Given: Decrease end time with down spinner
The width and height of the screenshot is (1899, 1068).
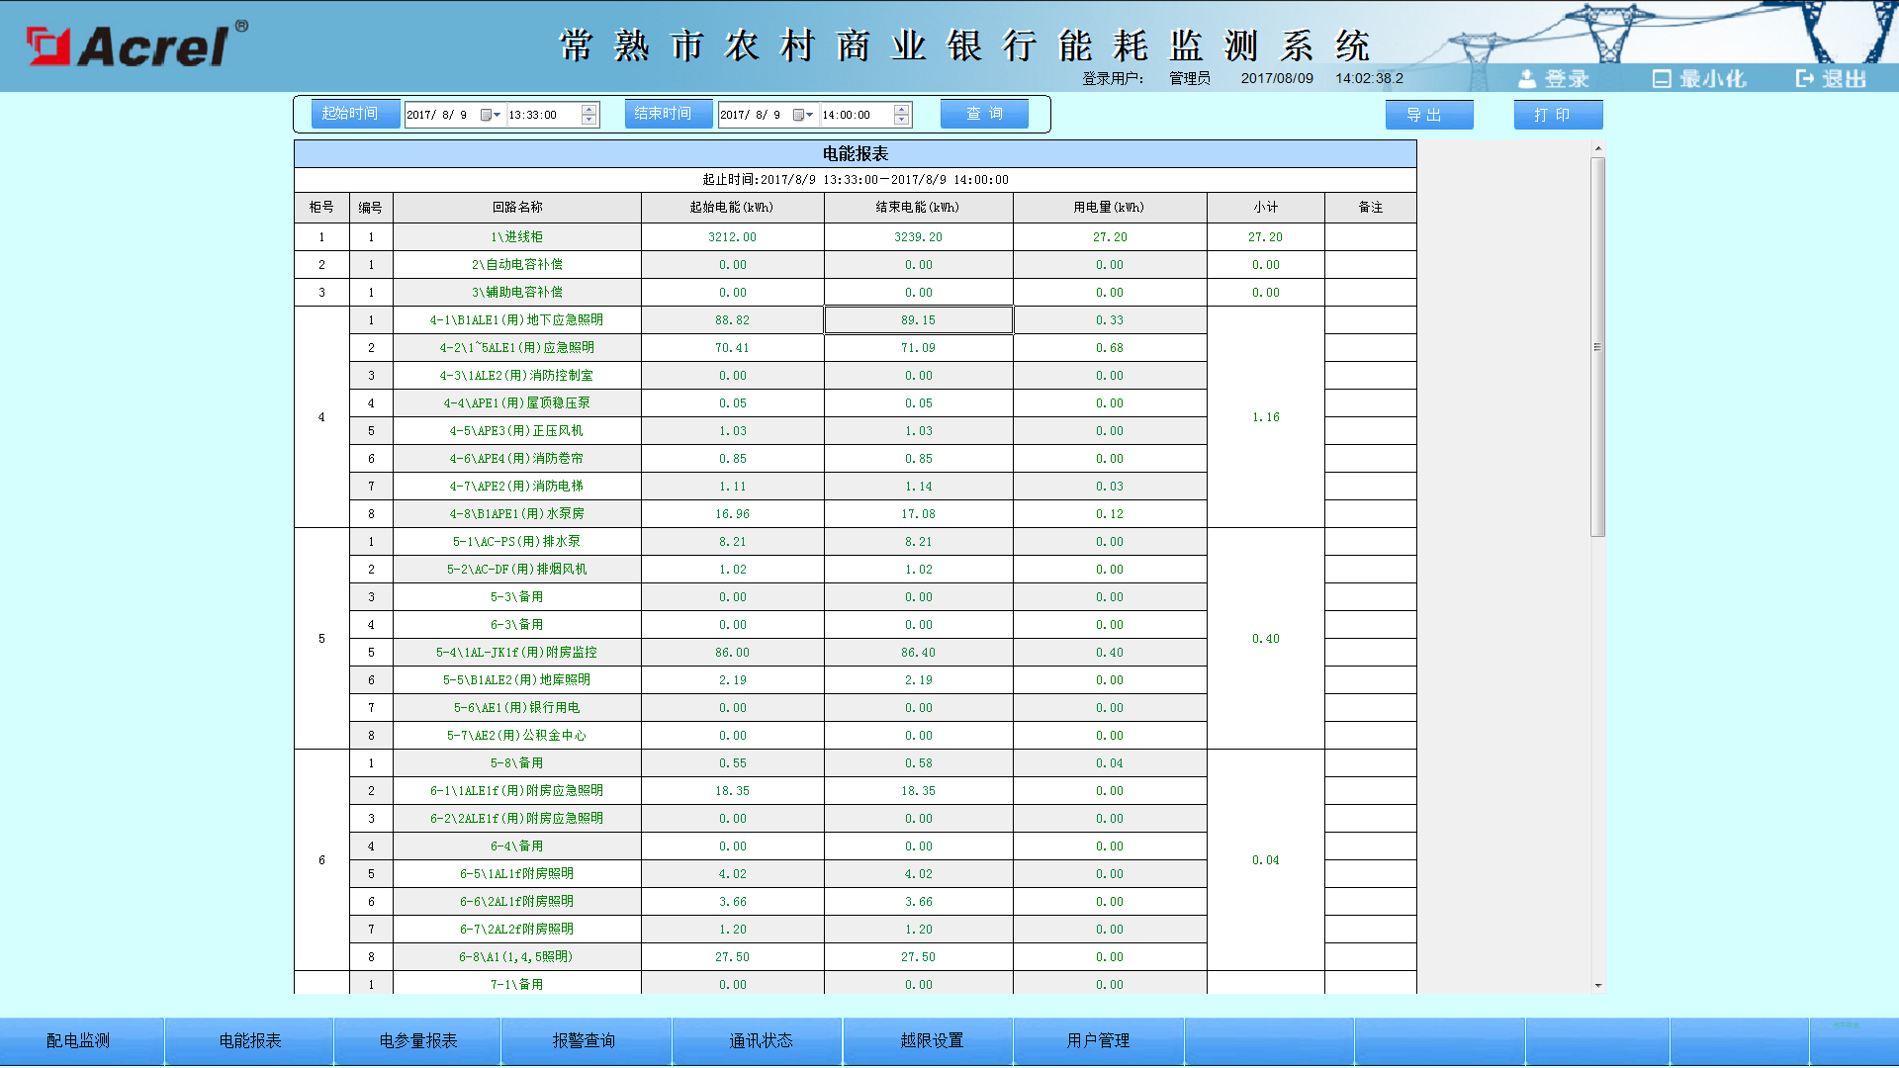Looking at the screenshot, I should pyautogui.click(x=901, y=121).
